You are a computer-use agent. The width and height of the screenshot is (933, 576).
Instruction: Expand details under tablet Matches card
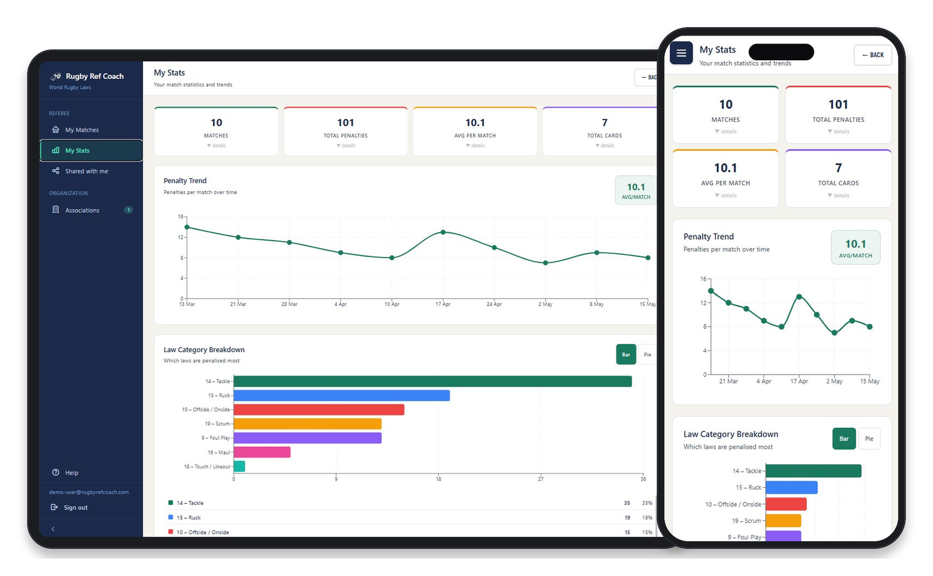(x=216, y=146)
